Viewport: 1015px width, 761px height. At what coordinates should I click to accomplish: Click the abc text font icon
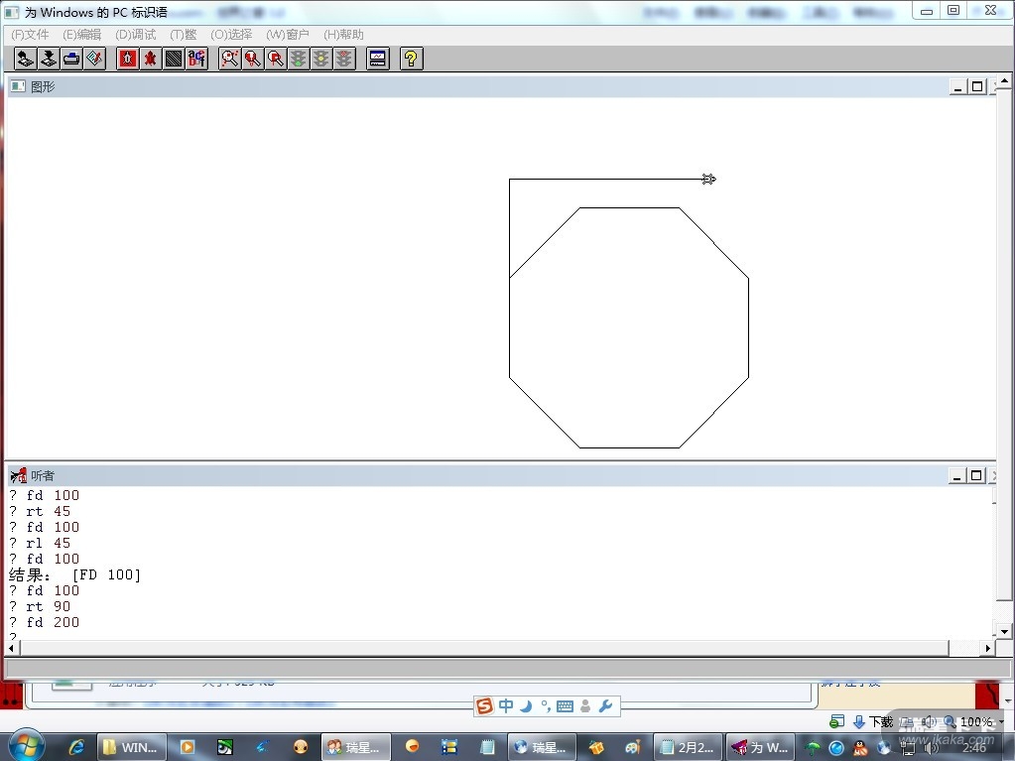[196, 59]
